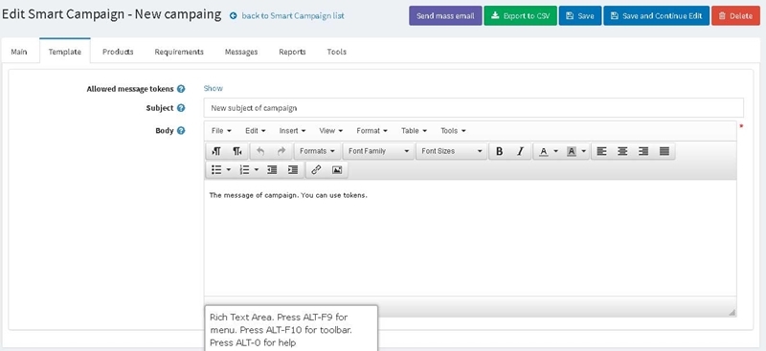Select the Template tab

point(65,52)
